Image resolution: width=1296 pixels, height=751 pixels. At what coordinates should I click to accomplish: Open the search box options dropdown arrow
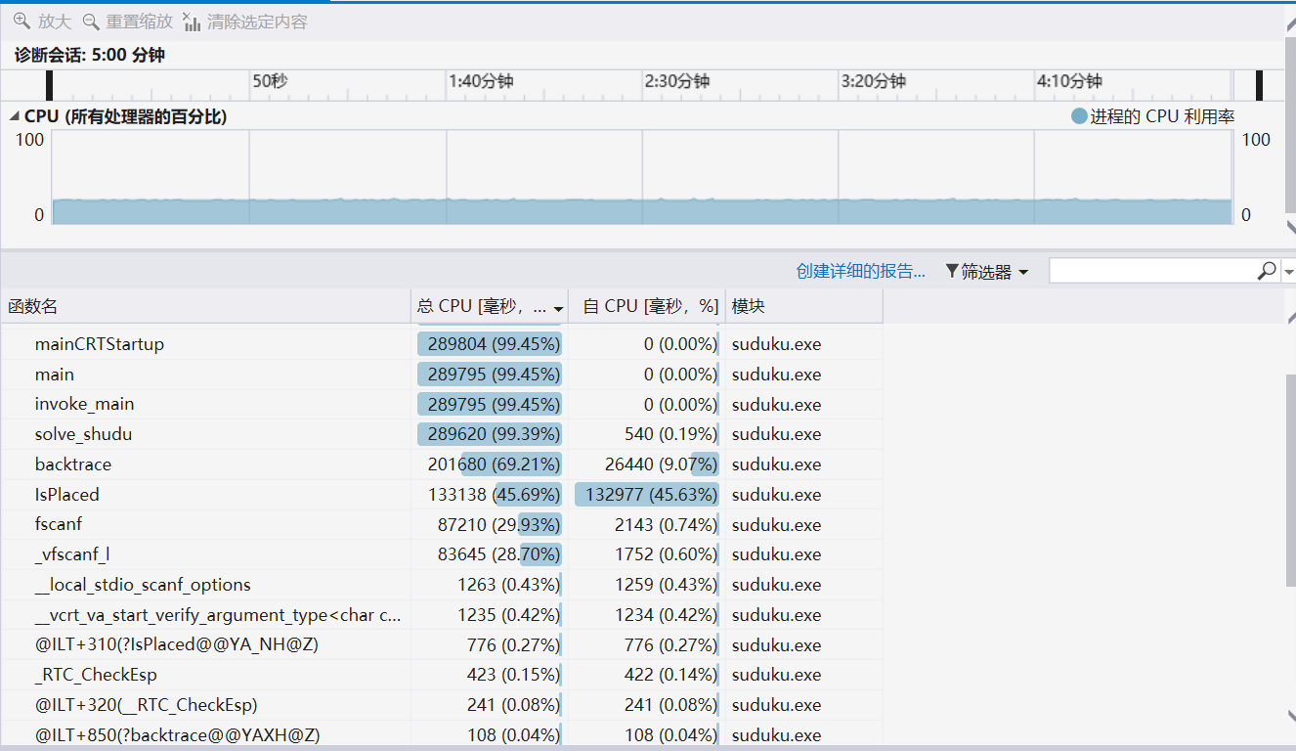[1288, 272]
